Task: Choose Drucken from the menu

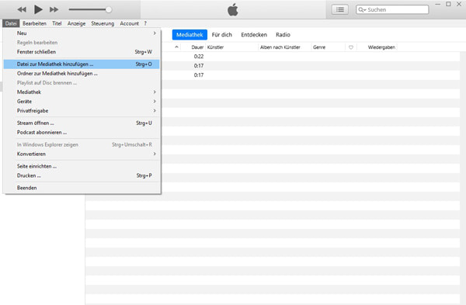Action: (82, 176)
